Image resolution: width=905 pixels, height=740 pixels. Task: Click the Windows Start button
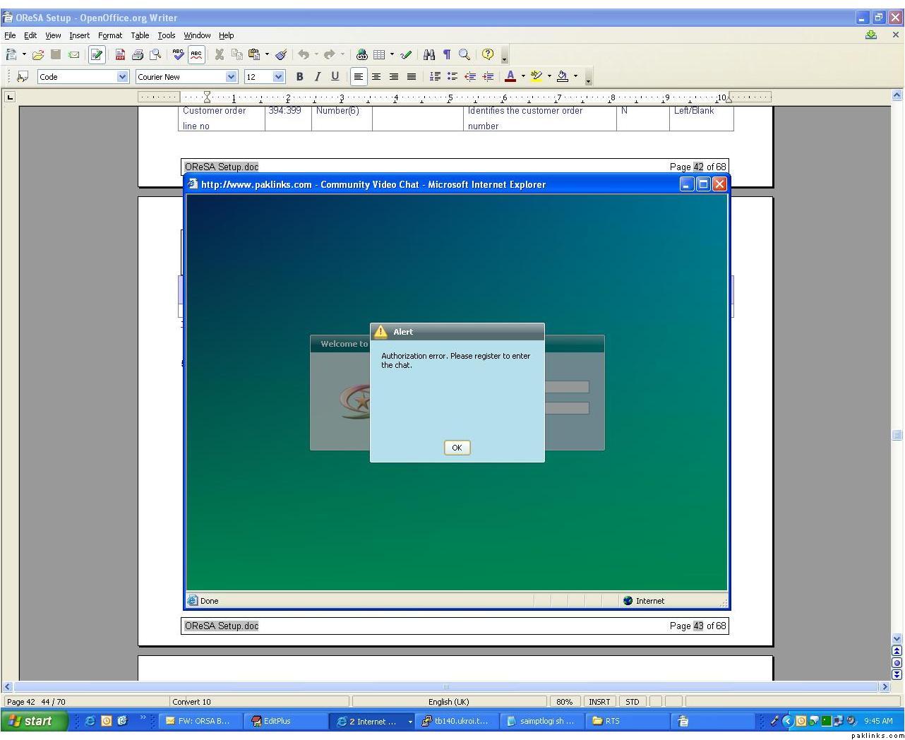(35, 721)
